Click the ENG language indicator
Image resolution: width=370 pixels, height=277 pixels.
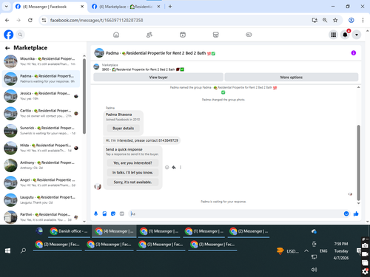[x=323, y=251]
